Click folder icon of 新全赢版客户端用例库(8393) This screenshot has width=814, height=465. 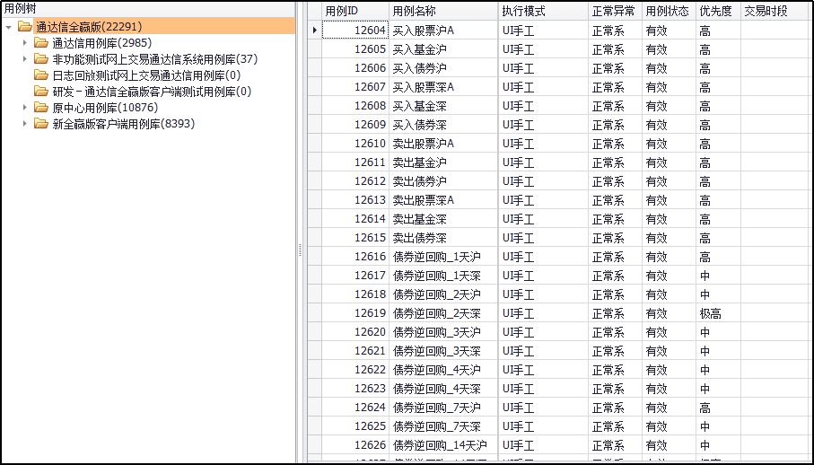pyautogui.click(x=41, y=124)
